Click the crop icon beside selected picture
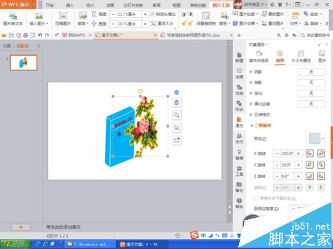This screenshot has width=333, height=249. [176, 127]
